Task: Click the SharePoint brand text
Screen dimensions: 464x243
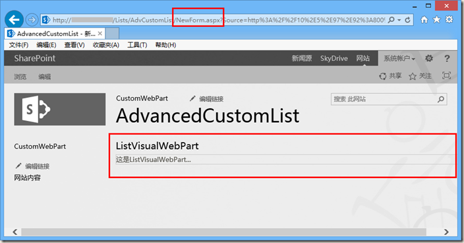Action: (35, 58)
